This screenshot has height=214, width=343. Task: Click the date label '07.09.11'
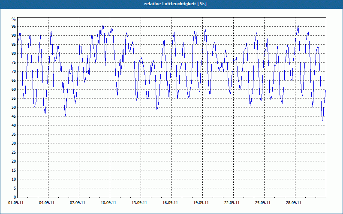(x=78, y=203)
